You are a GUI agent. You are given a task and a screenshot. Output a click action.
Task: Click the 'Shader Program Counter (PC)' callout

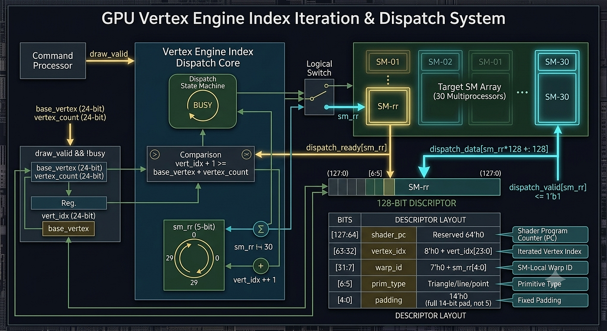[x=551, y=234]
